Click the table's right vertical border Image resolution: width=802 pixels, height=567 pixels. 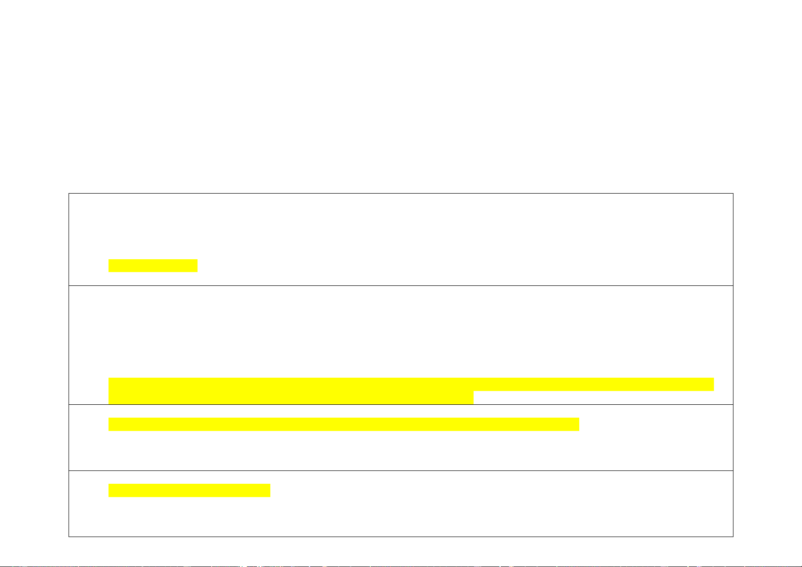click(733, 365)
